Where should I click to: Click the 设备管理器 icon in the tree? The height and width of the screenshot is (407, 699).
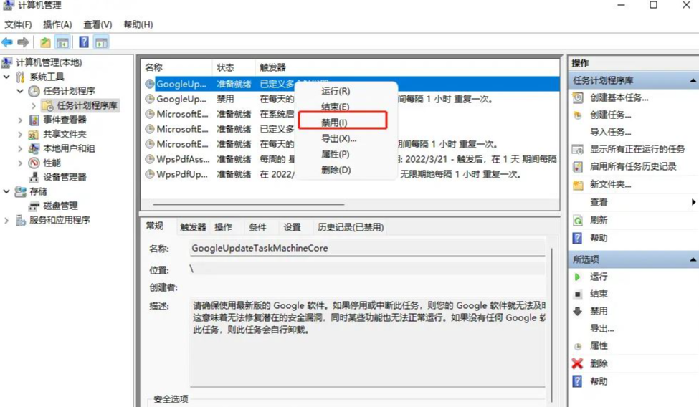[34, 177]
